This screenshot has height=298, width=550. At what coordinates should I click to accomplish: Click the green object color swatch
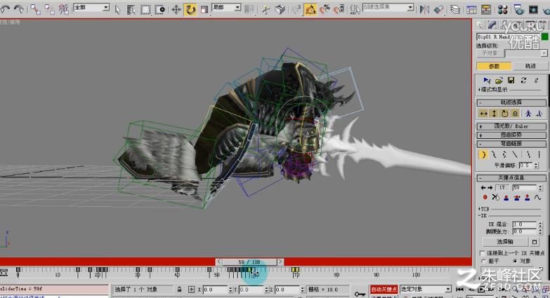(x=545, y=36)
